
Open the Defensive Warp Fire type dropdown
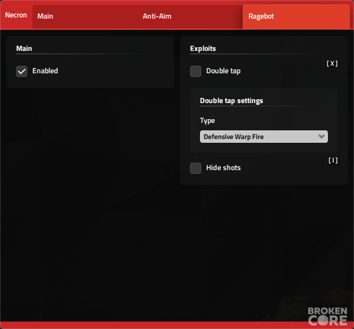tap(264, 137)
